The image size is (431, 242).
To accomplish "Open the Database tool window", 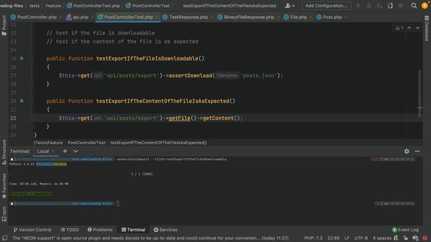I will pos(426,28).
